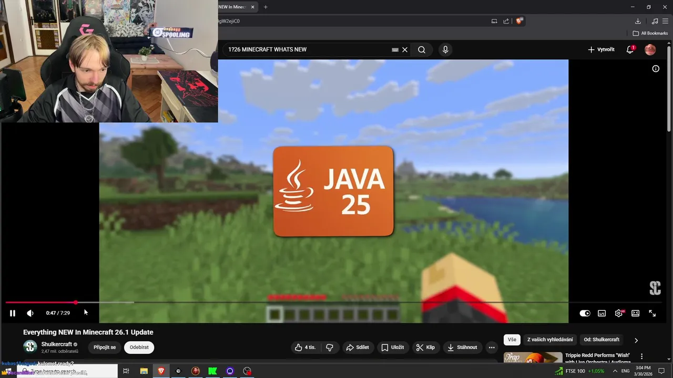This screenshot has height=378, width=673.
Task: Run the search with the magnifier button
Action: pos(422,49)
